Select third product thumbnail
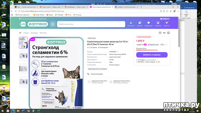Screen dimensions: 201x113 [x=23, y=69]
